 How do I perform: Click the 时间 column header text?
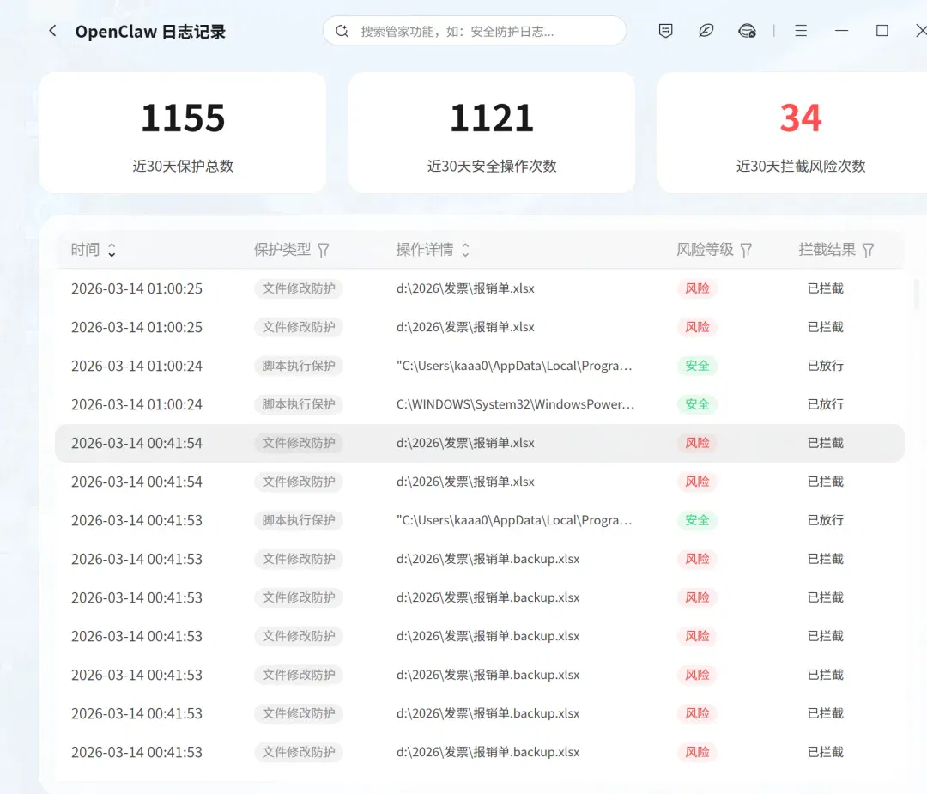click(x=85, y=250)
